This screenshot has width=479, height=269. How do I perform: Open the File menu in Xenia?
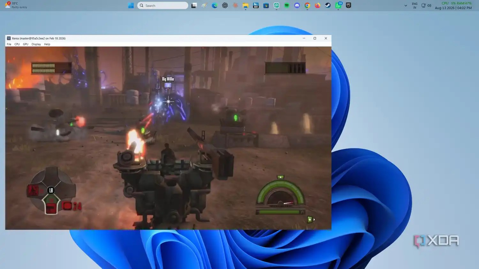[x=9, y=44]
